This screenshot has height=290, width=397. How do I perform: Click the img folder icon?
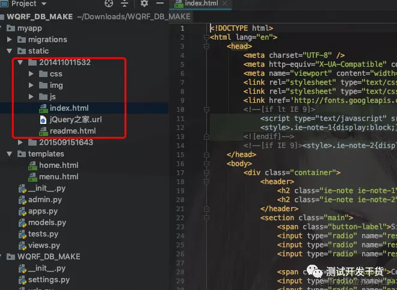point(43,85)
